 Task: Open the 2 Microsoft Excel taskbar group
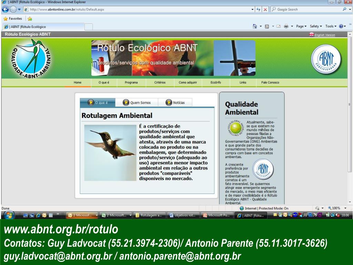coord(116,215)
